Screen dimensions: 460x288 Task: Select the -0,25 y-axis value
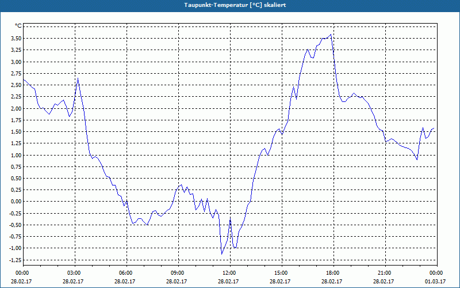[x=16, y=213]
